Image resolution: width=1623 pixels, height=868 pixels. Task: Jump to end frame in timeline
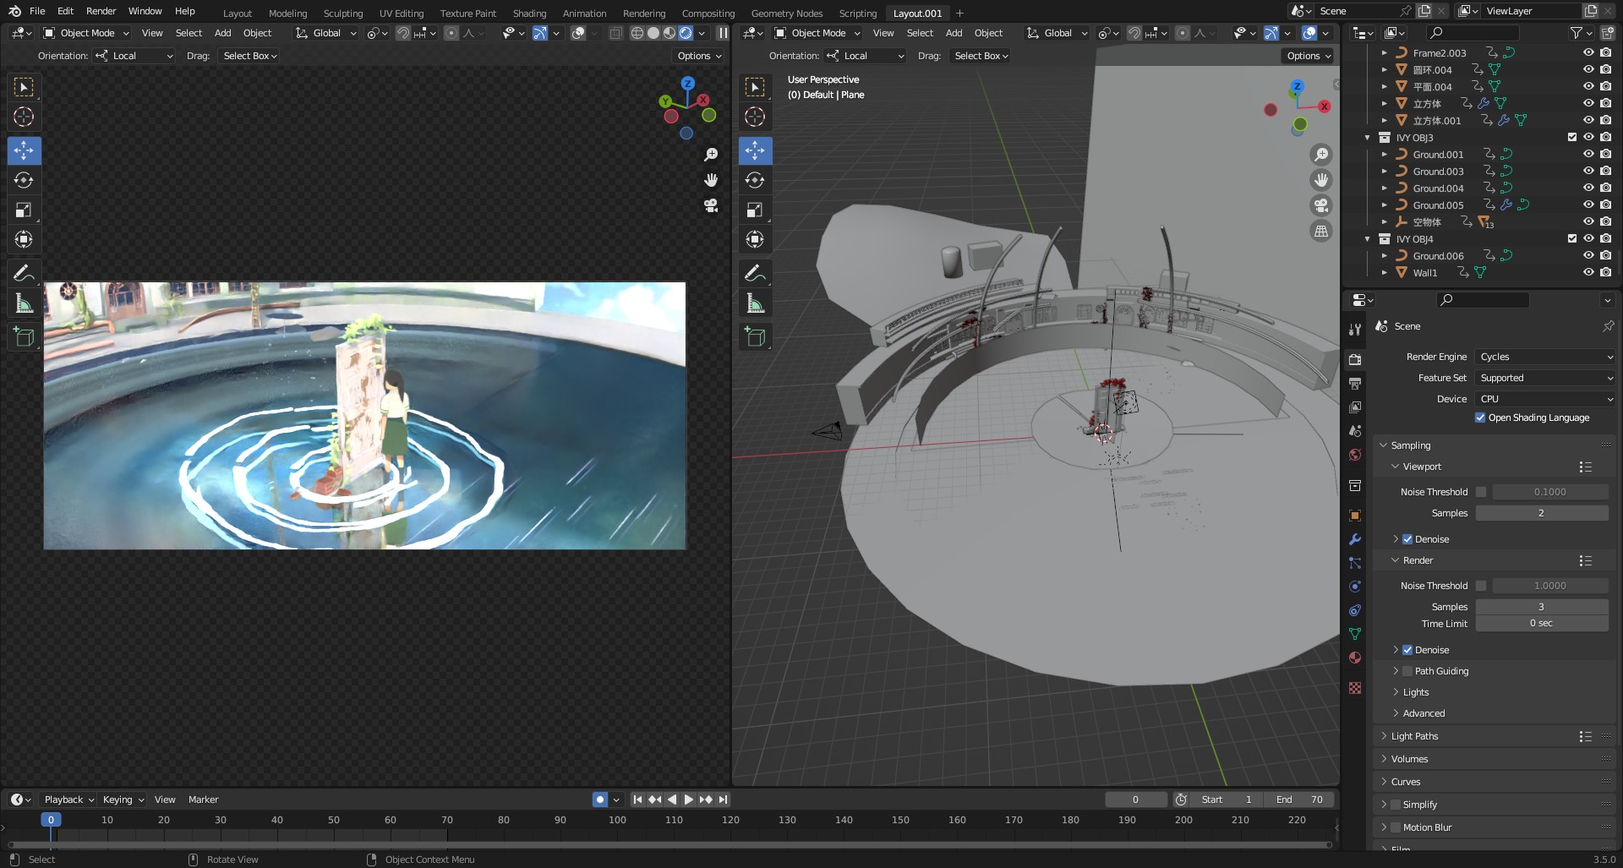(x=724, y=800)
